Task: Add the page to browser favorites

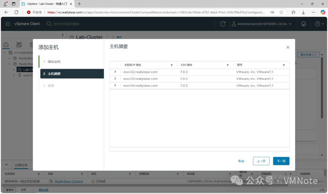Action: 281,12
